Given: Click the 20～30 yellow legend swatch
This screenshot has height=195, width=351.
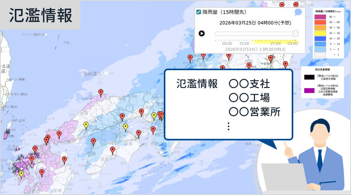Looking at the screenshot, I should 320,33.
